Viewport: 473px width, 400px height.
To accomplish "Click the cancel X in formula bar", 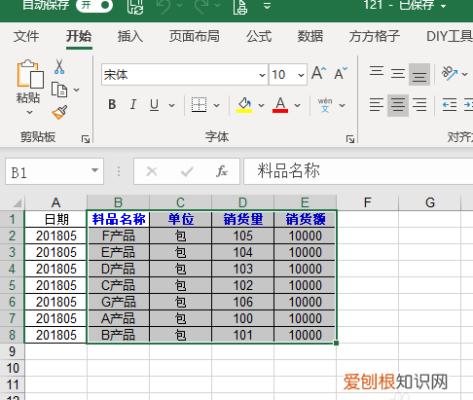I will 152,171.
